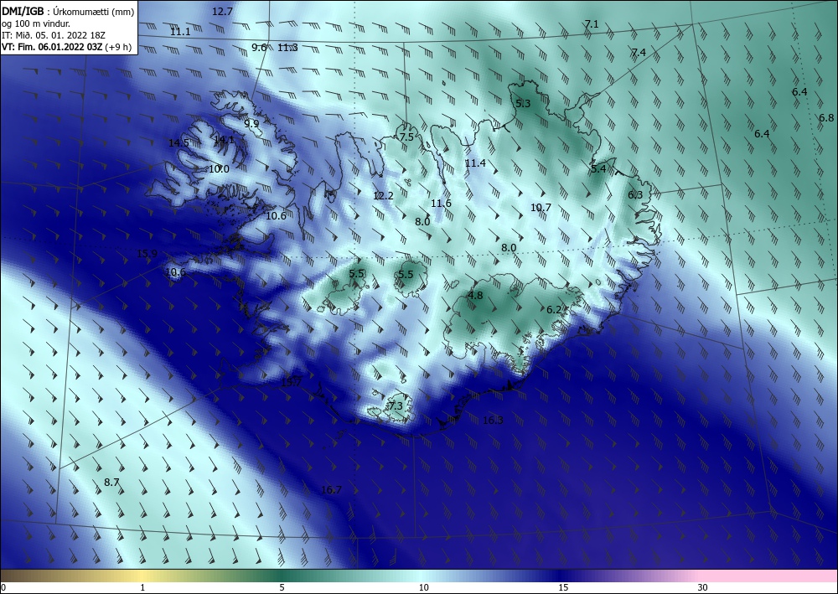Click the 15.7 value on the southwest coast
The width and height of the screenshot is (838, 594).
pos(292,383)
